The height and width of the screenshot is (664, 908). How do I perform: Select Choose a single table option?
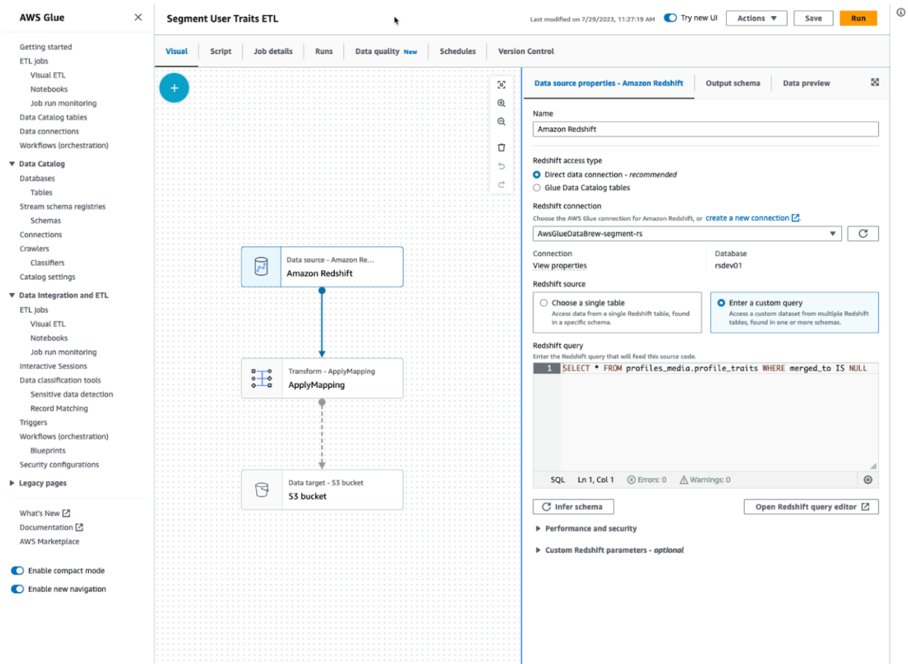(544, 303)
